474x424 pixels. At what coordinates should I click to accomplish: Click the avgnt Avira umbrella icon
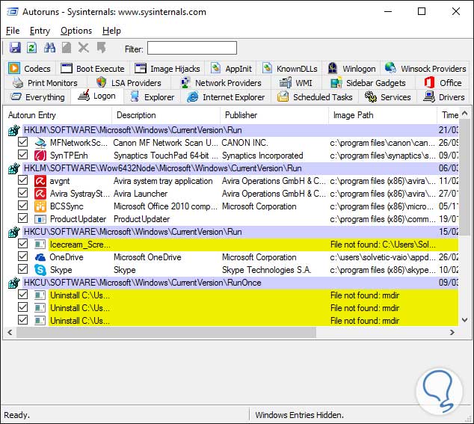40,180
